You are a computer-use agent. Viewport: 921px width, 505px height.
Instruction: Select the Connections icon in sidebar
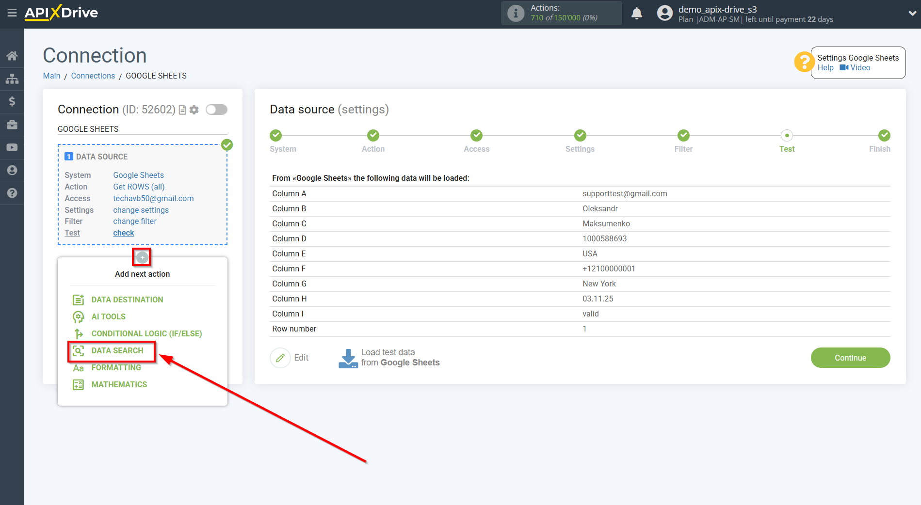pyautogui.click(x=12, y=79)
